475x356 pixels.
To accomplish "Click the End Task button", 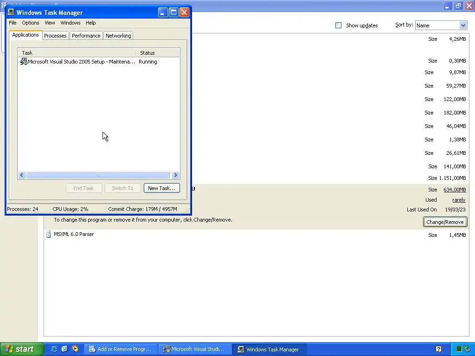I will click(x=83, y=188).
